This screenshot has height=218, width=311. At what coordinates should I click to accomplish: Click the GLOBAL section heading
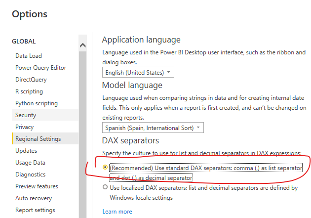(x=24, y=42)
